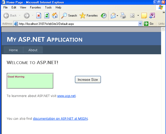Screen dimensions: 166x134
Task: Switch to the About tab
Action: pyautogui.click(x=33, y=50)
